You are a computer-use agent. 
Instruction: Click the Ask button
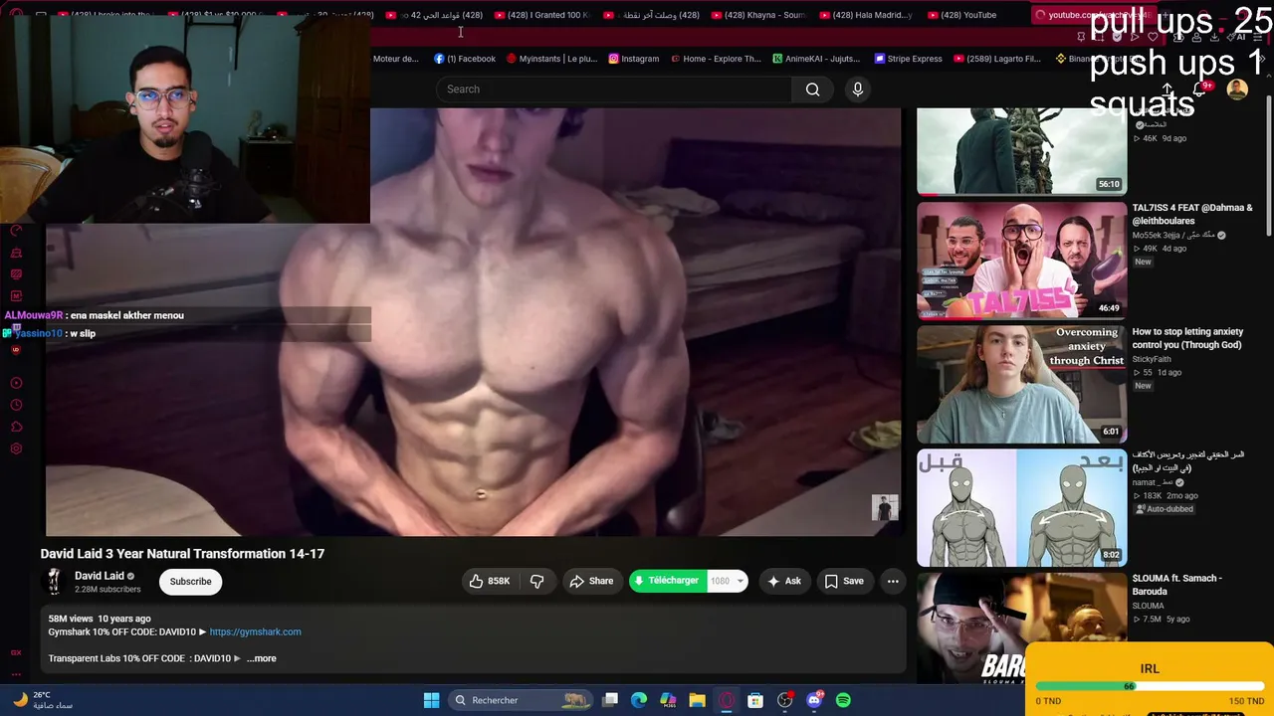pos(783,581)
